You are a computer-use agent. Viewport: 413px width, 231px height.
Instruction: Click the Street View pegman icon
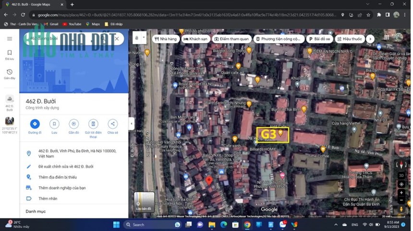pos(401,209)
